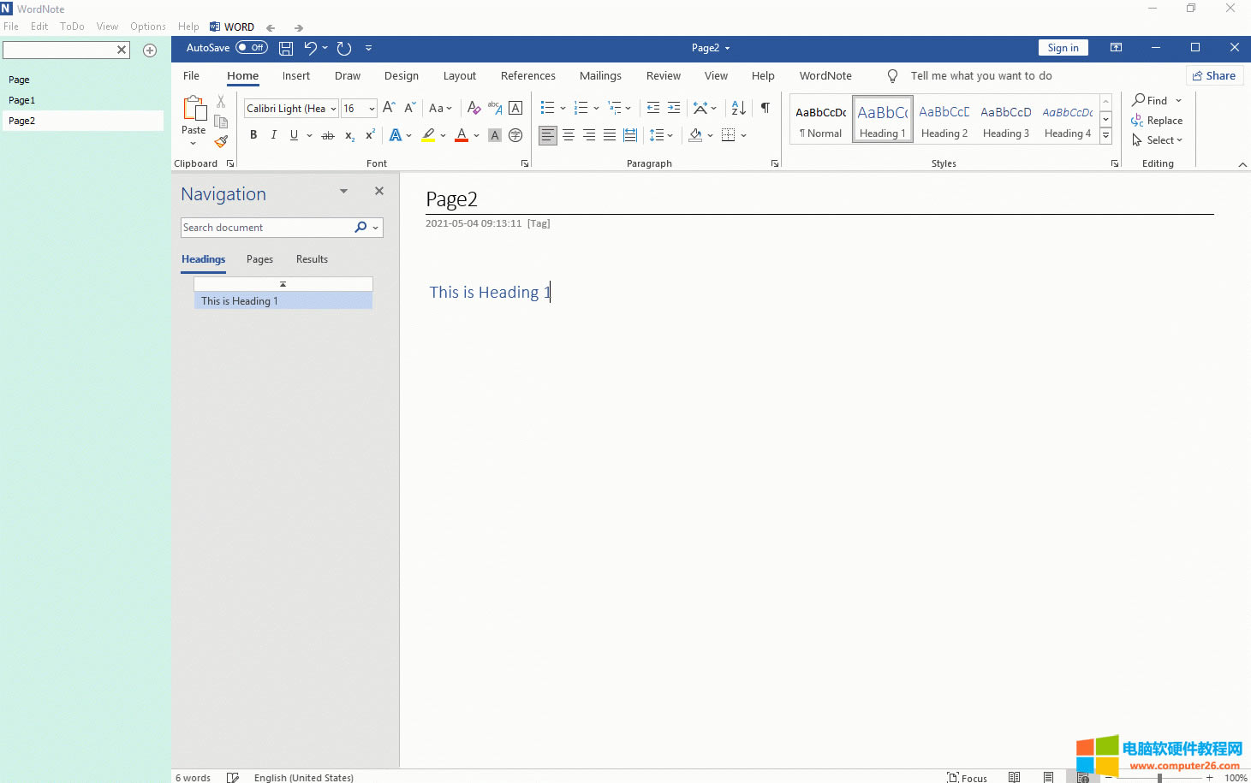Center align the paragraph text
The height and width of the screenshot is (783, 1251).
(569, 135)
